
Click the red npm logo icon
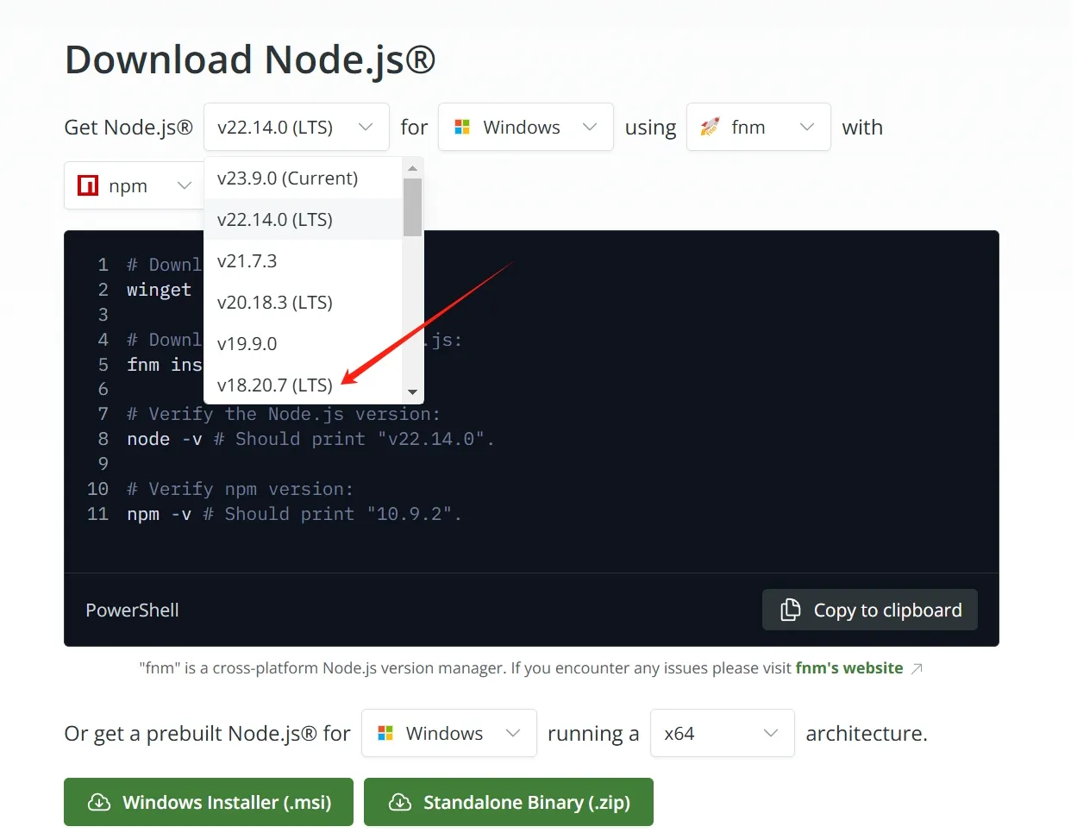click(88, 185)
